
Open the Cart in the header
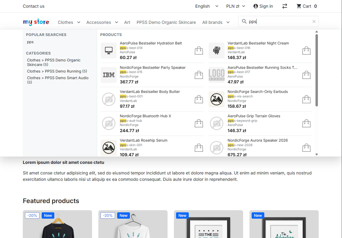(x=307, y=6)
